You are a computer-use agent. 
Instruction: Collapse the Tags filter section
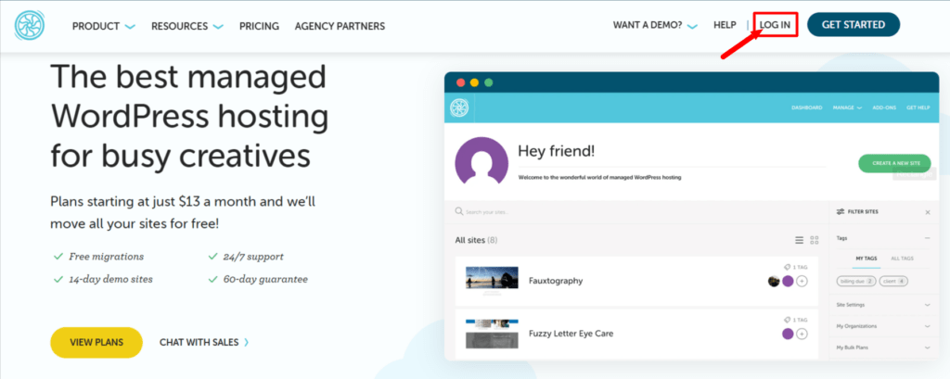pos(928,238)
